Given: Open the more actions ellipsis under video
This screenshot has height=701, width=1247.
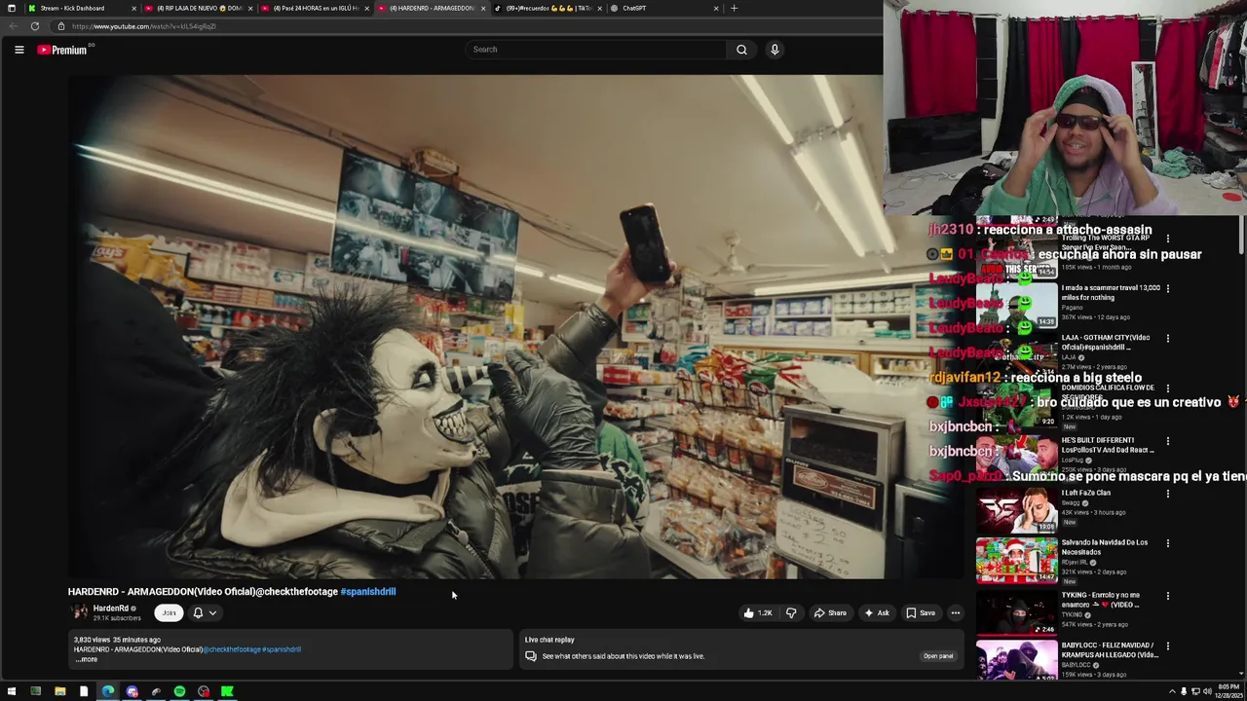Looking at the screenshot, I should [956, 613].
